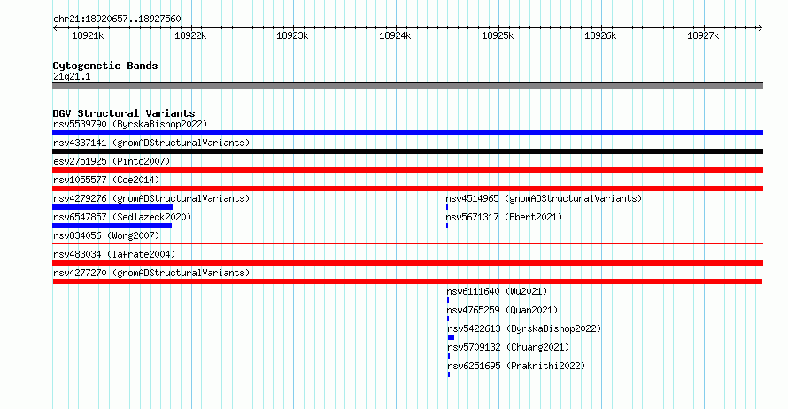788x409 pixels.
Task: Open the nsv5422613 (ByrskaBishop2022) label
Action: 525,328
